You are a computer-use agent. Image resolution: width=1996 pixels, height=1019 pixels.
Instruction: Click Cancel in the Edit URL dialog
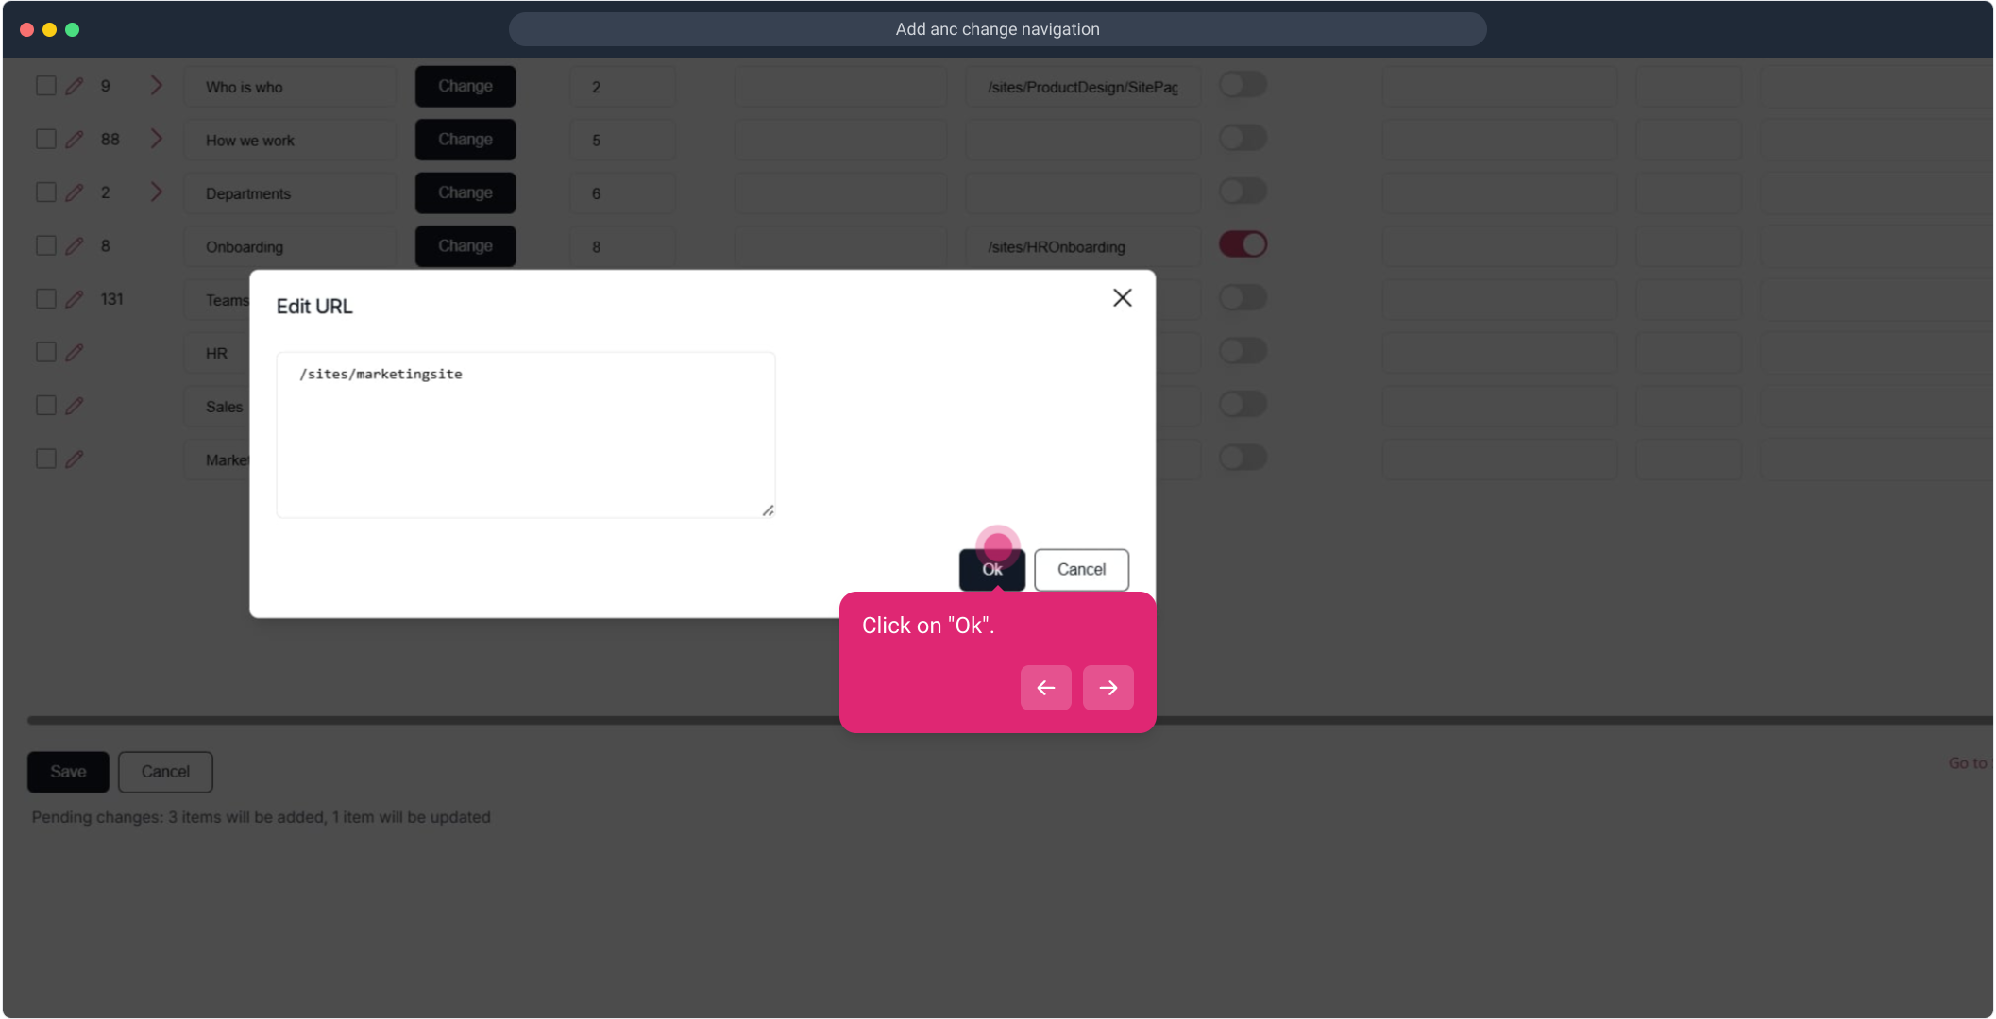pyautogui.click(x=1081, y=570)
